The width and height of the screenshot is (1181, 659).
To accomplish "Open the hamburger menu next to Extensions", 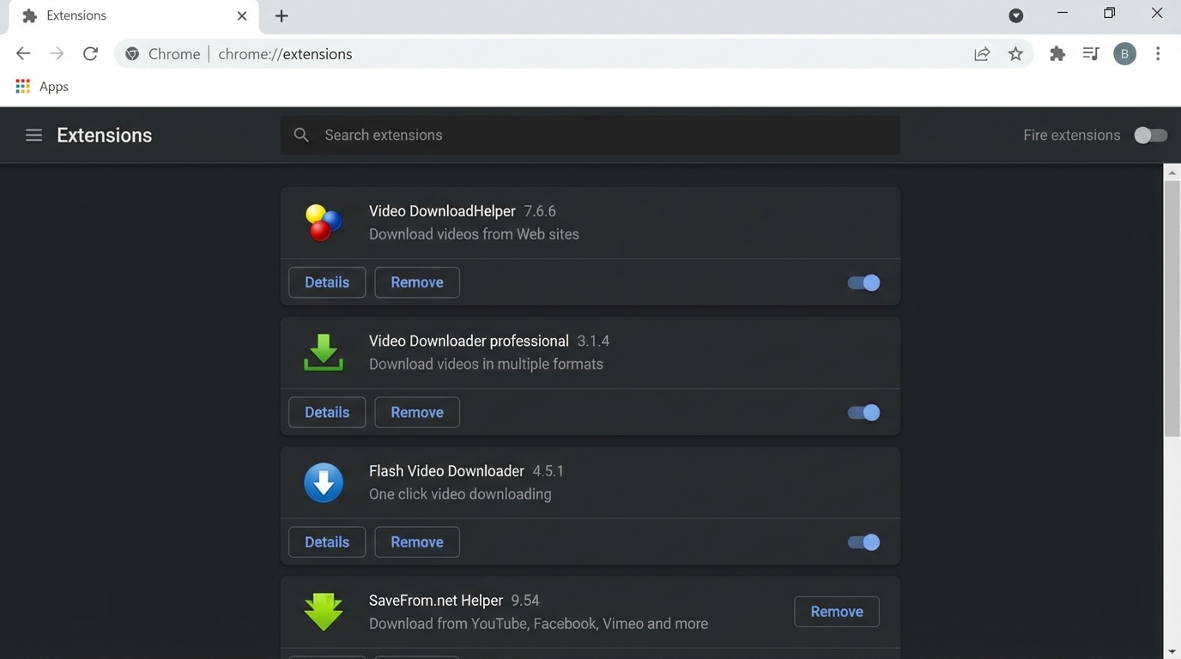I will click(33, 135).
